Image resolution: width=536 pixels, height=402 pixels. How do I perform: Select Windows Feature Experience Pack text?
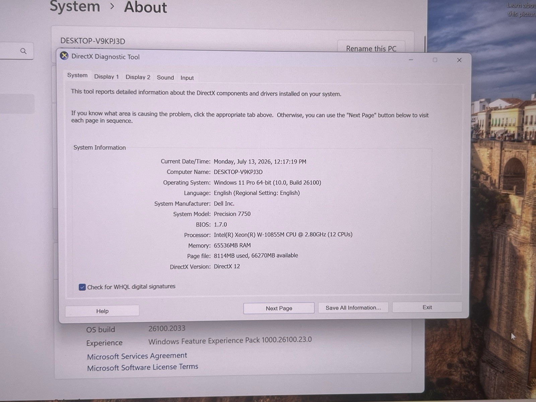point(230,340)
